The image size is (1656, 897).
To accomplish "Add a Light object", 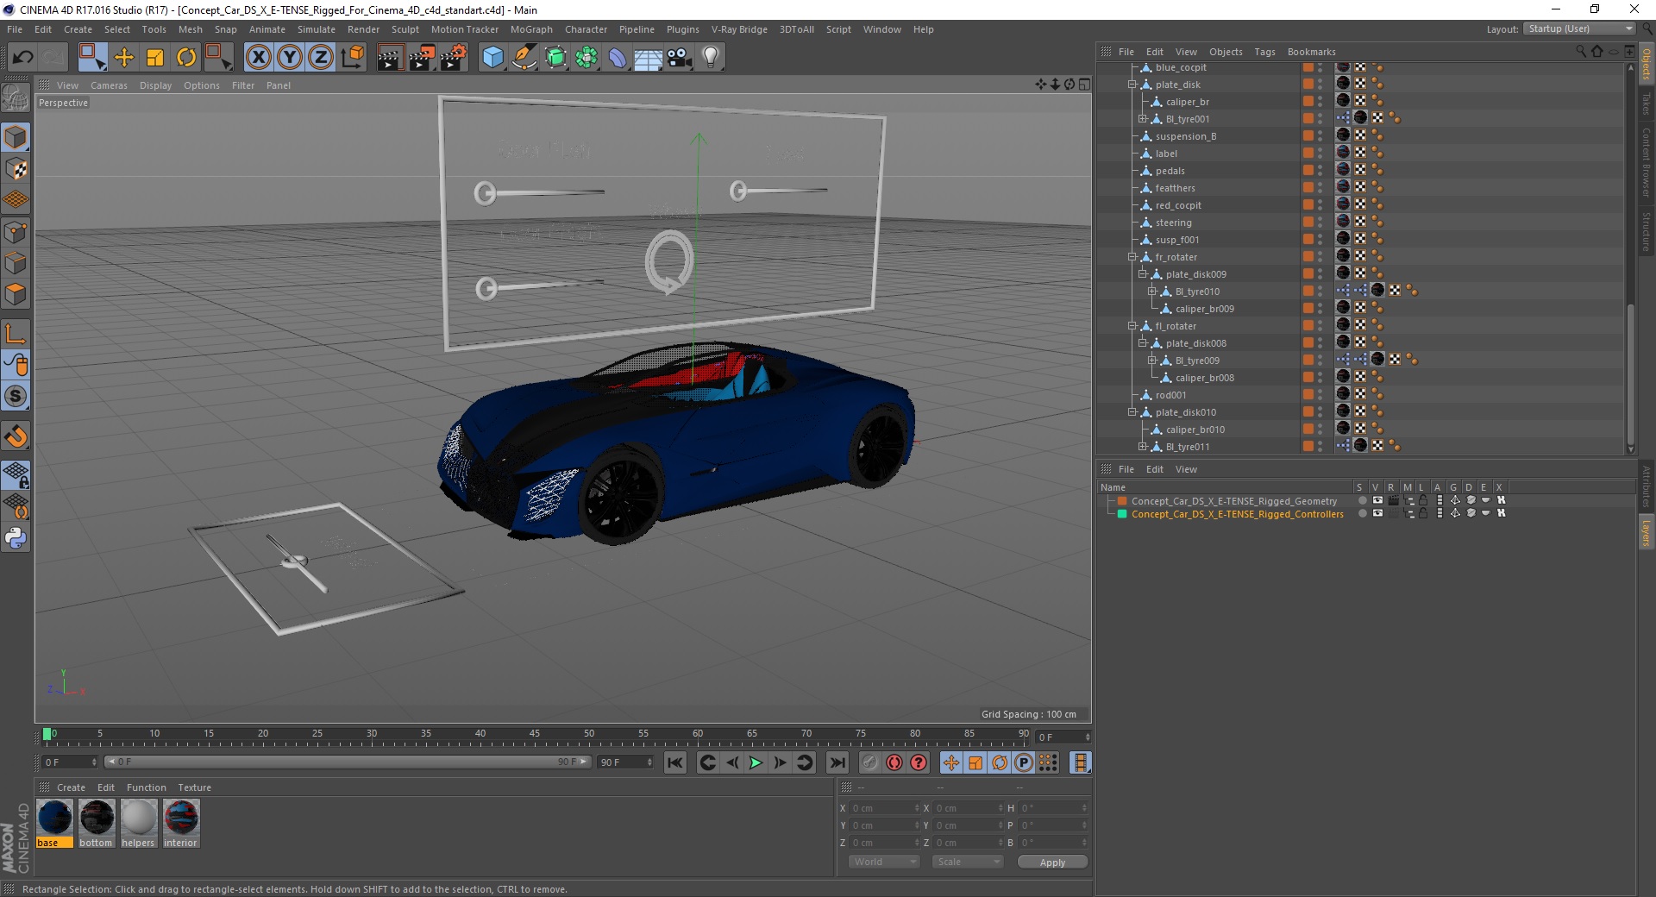I will [x=711, y=58].
